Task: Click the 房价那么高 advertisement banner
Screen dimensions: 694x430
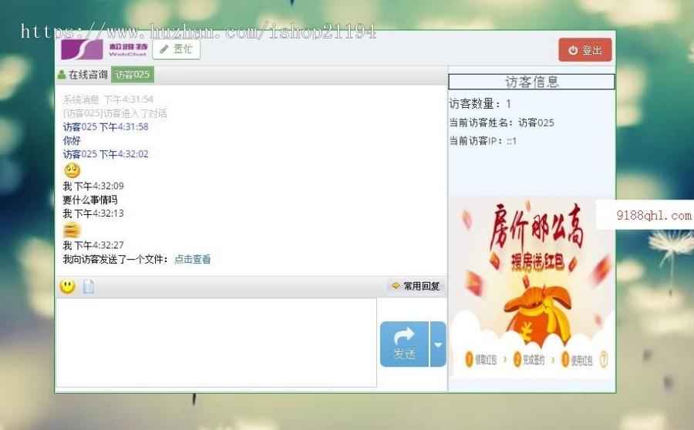Action: pos(531,287)
